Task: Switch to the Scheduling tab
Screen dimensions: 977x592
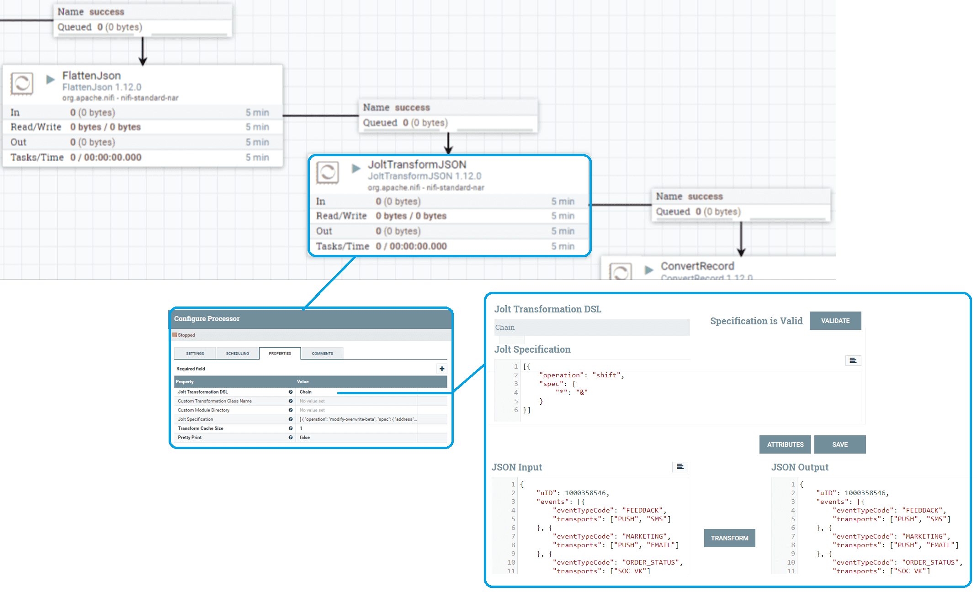Action: pyautogui.click(x=238, y=354)
